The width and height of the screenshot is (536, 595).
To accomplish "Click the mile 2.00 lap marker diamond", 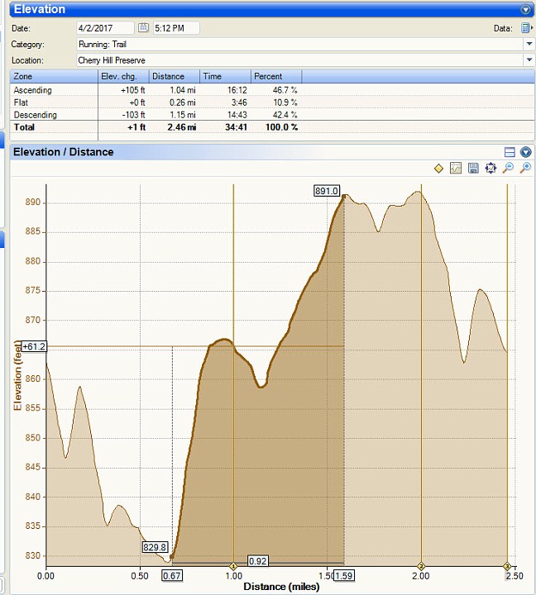I will [422, 566].
